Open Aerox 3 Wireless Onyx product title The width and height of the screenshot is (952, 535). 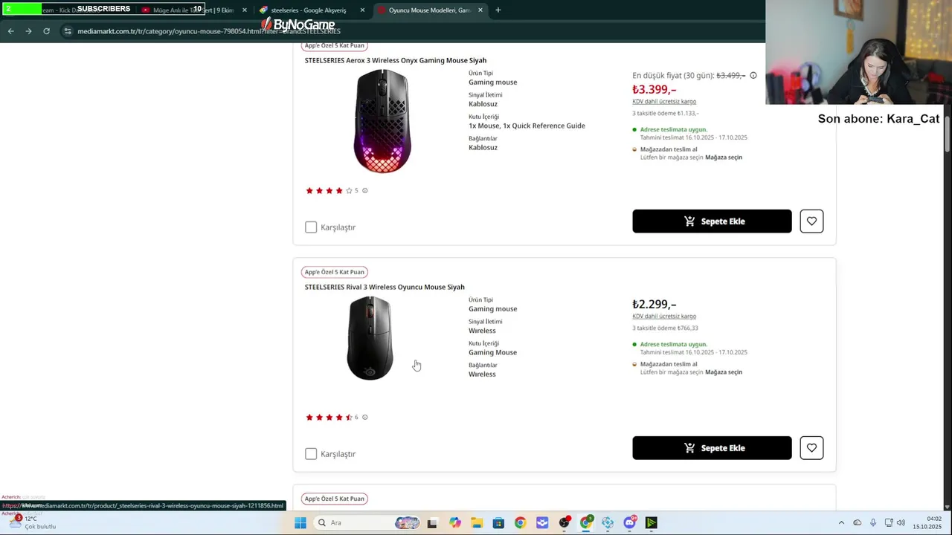396,60
